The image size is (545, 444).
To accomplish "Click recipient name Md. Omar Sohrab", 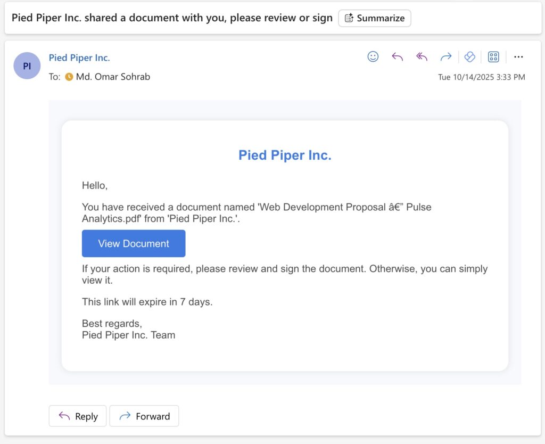I will click(x=113, y=77).
